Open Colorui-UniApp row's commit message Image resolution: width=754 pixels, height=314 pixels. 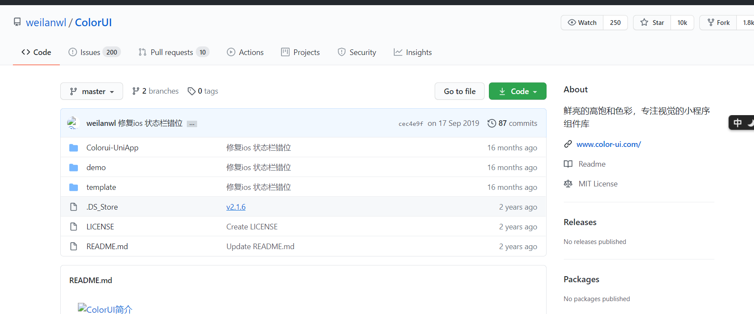coord(259,148)
